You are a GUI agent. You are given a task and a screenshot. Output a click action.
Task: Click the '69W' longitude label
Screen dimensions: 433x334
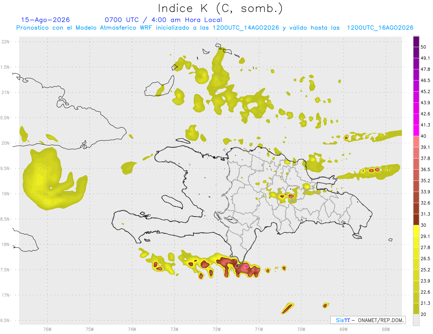(x=344, y=329)
